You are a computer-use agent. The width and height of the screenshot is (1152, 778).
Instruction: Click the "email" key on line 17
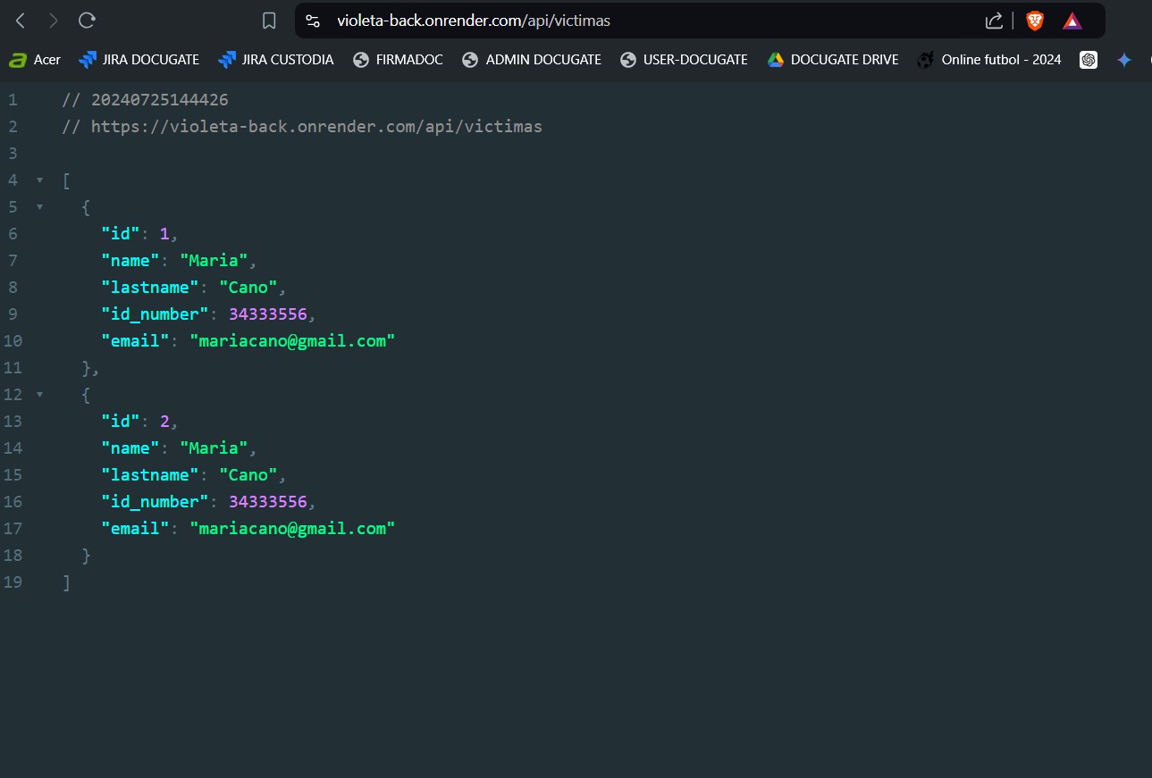135,529
